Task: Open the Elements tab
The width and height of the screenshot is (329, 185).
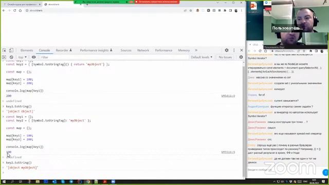Action: tap(27, 50)
